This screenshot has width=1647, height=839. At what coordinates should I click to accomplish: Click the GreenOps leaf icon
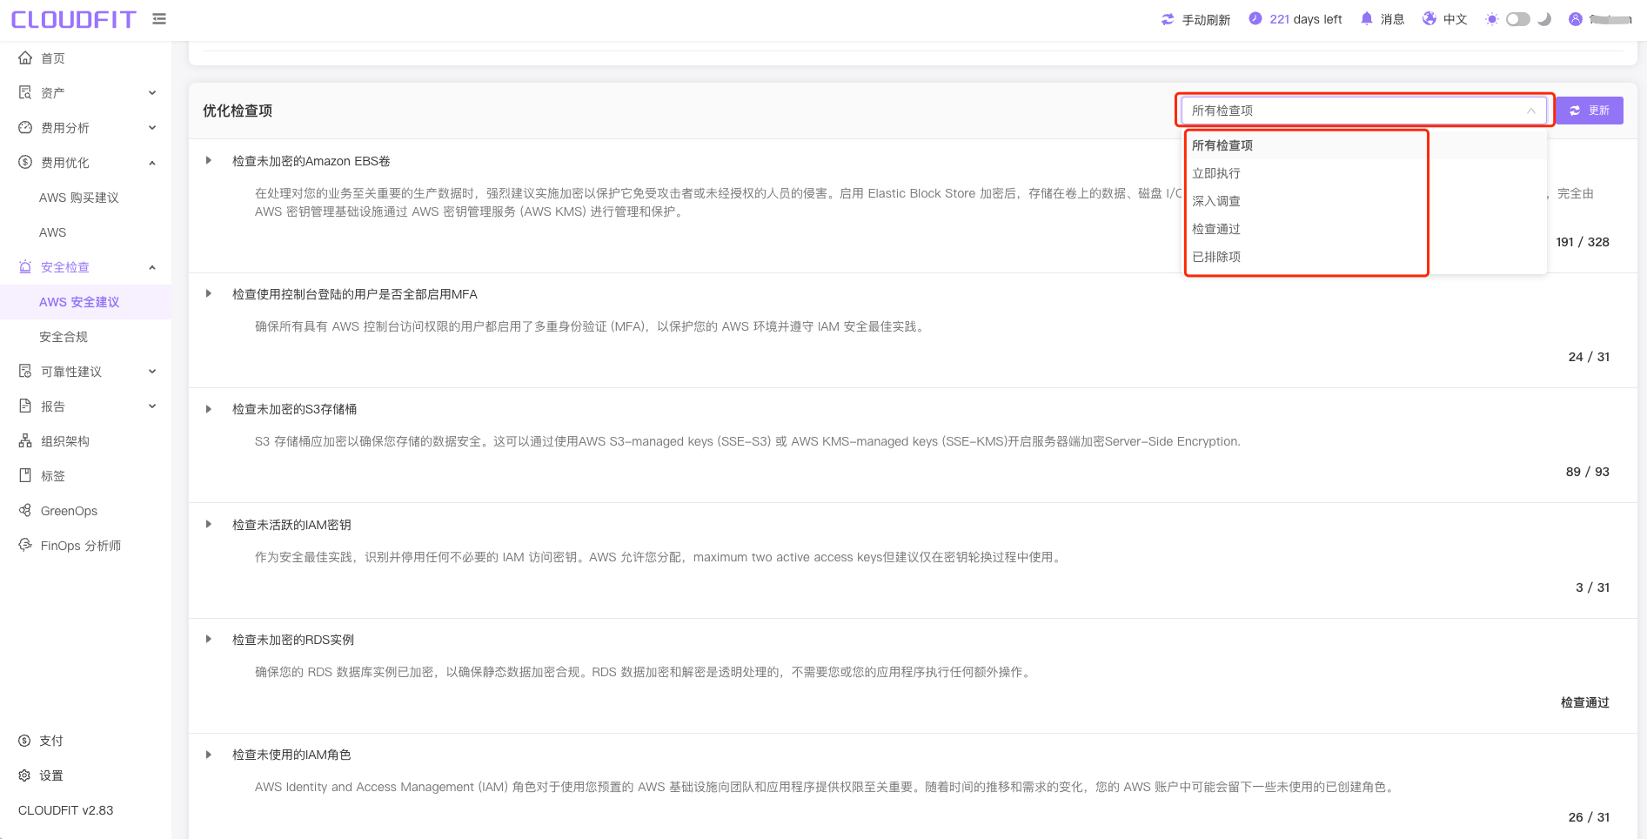(x=25, y=510)
